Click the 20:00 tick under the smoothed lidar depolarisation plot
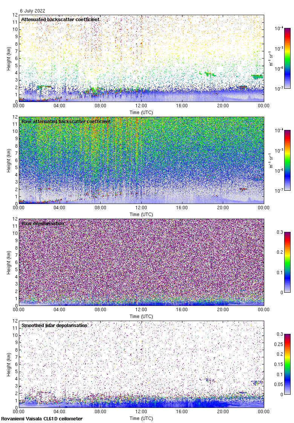 [x=223, y=412]
